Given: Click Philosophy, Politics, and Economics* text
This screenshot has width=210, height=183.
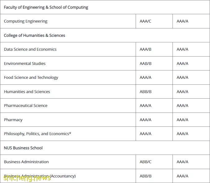Looking at the screenshot, I should point(37,134).
